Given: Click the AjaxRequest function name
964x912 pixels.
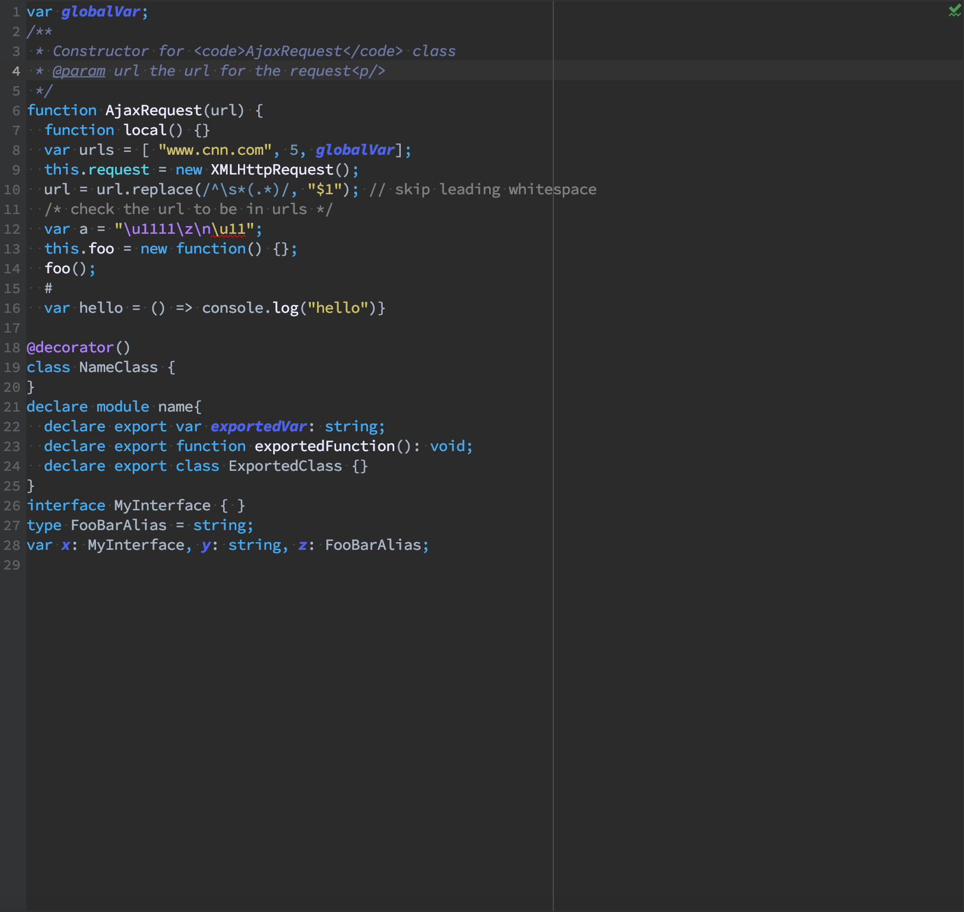Looking at the screenshot, I should click(x=154, y=110).
